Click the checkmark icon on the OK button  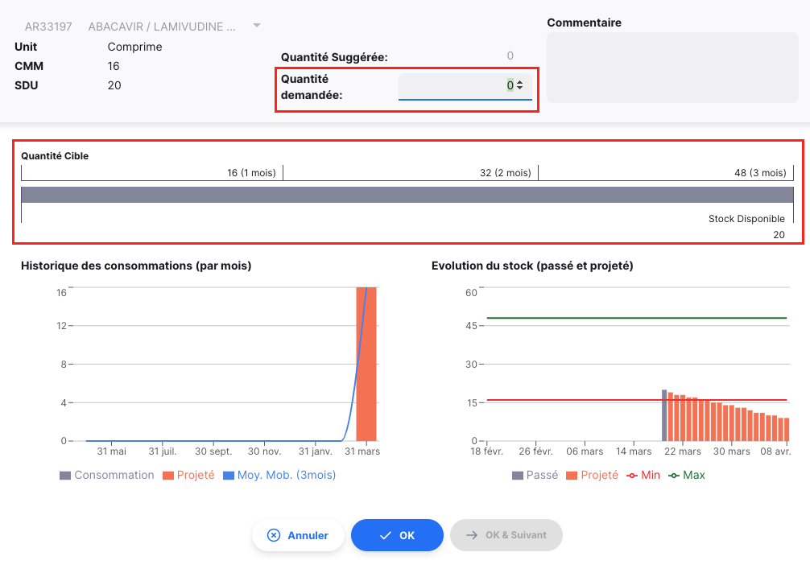386,536
